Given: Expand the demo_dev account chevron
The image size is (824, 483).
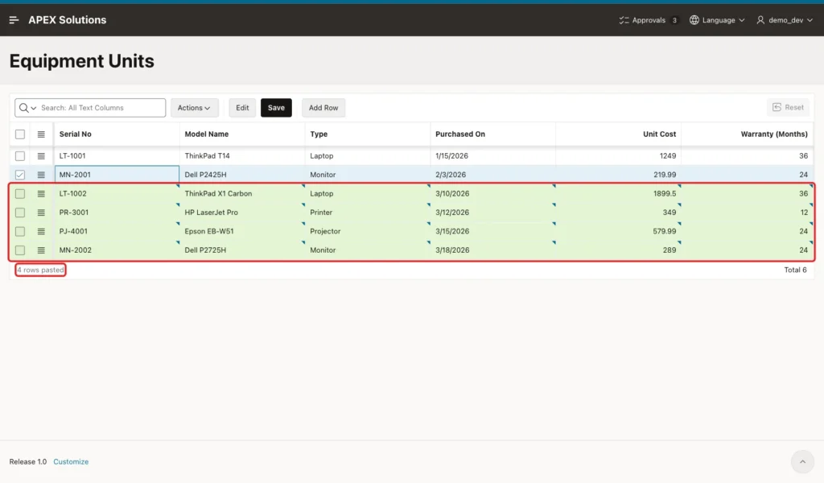Looking at the screenshot, I should (x=810, y=20).
